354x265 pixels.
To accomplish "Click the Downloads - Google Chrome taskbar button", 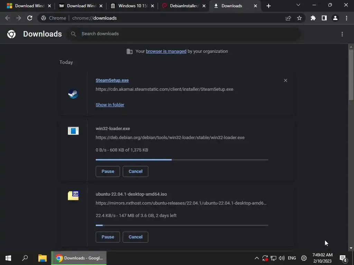I will 79,258.
